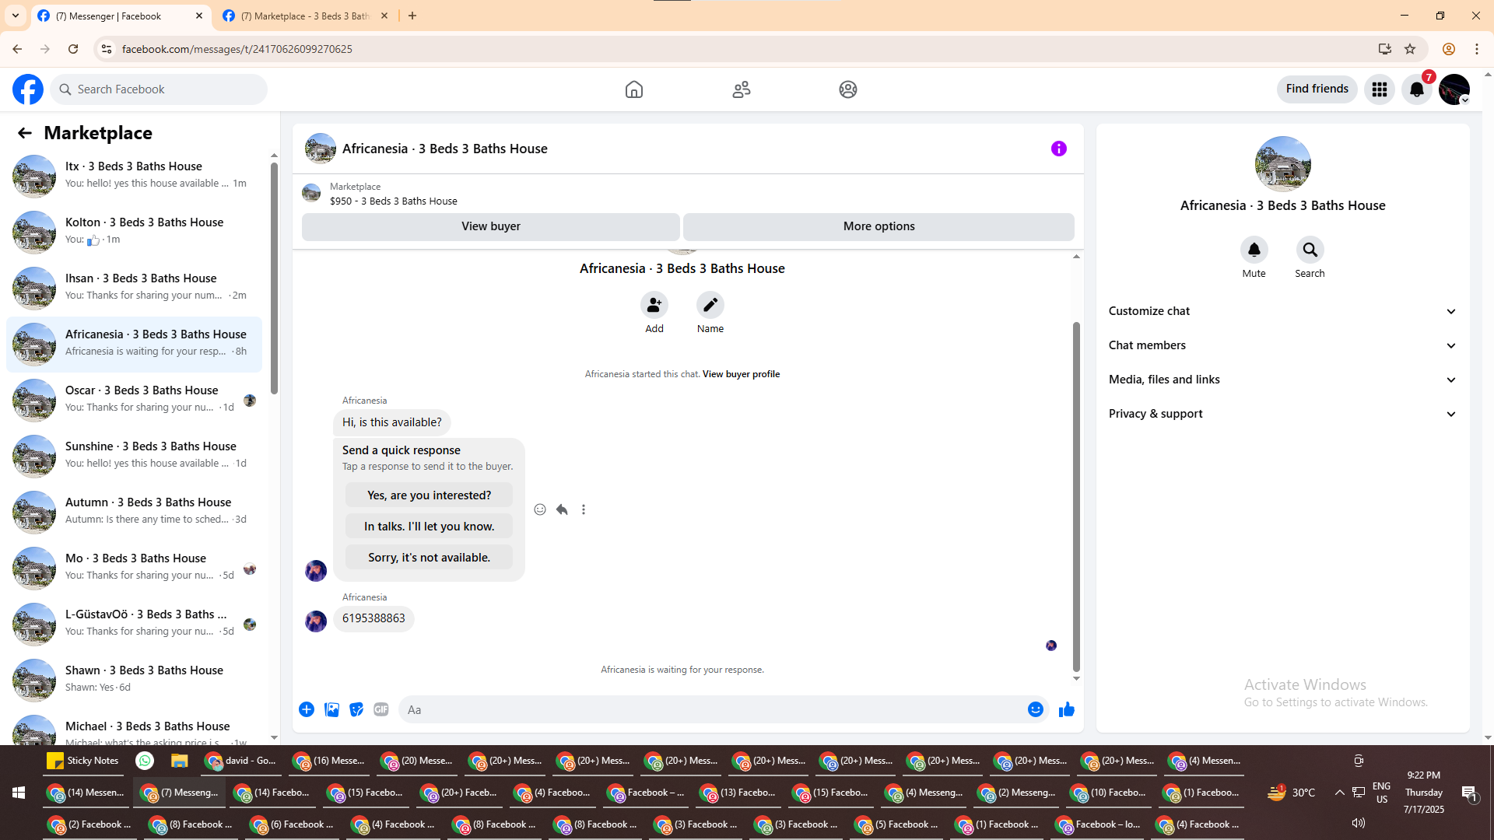Open Autumn 3 Beds 3 Baths House chat
This screenshot has height=840, width=1494.
pyautogui.click(x=134, y=512)
